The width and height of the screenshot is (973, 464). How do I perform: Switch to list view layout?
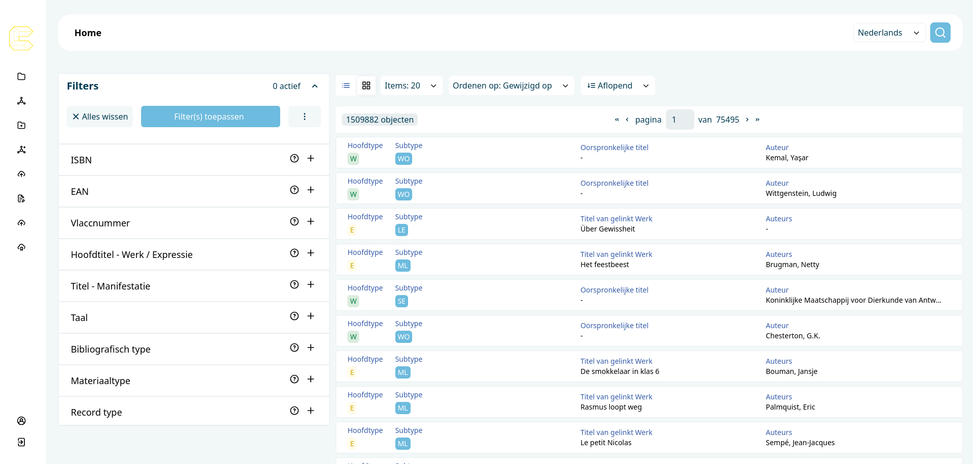point(346,85)
